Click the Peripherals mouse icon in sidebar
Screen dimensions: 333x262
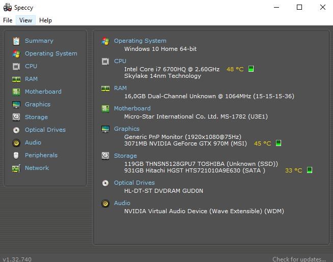pyautogui.click(x=16, y=155)
